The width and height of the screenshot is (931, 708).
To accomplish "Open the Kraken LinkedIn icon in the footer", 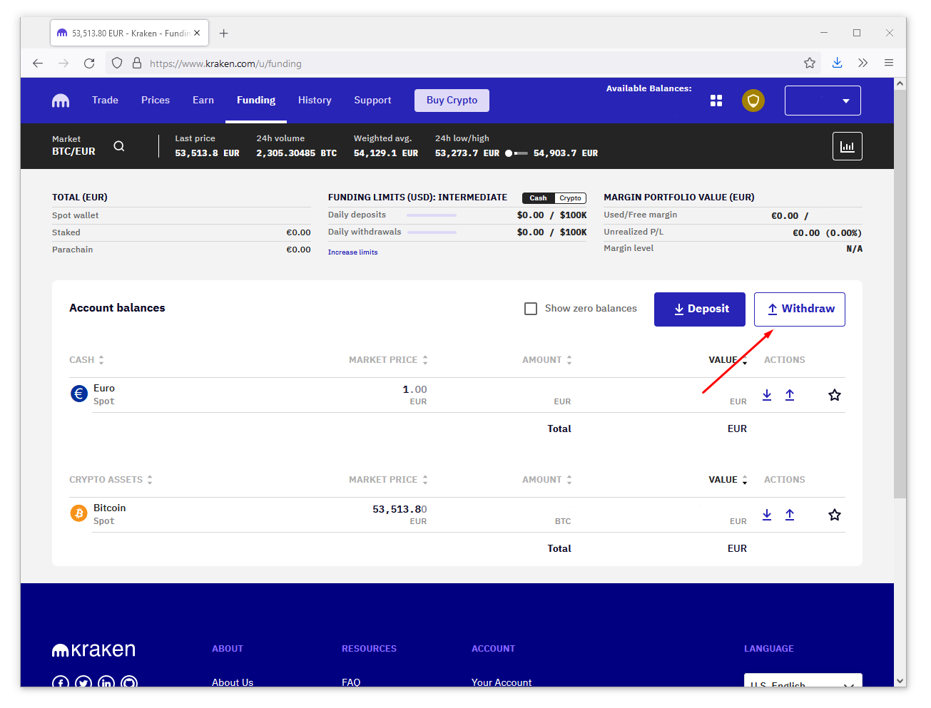I will tap(106, 682).
